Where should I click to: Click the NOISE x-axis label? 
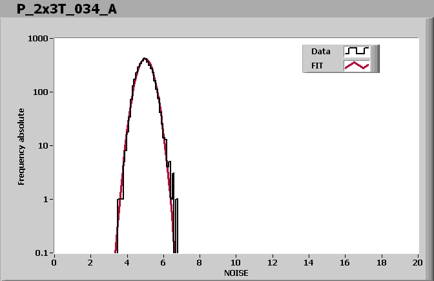[x=236, y=273]
